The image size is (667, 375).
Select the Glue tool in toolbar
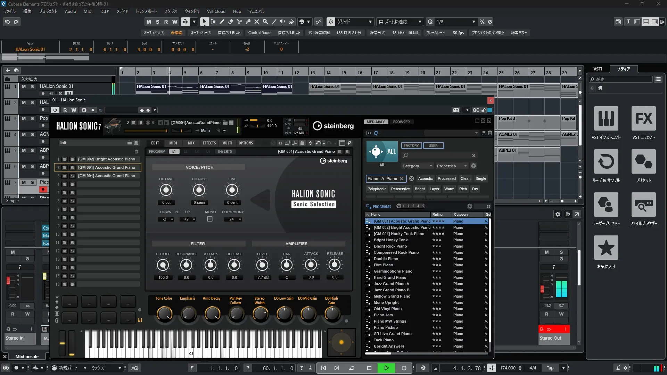(248, 22)
